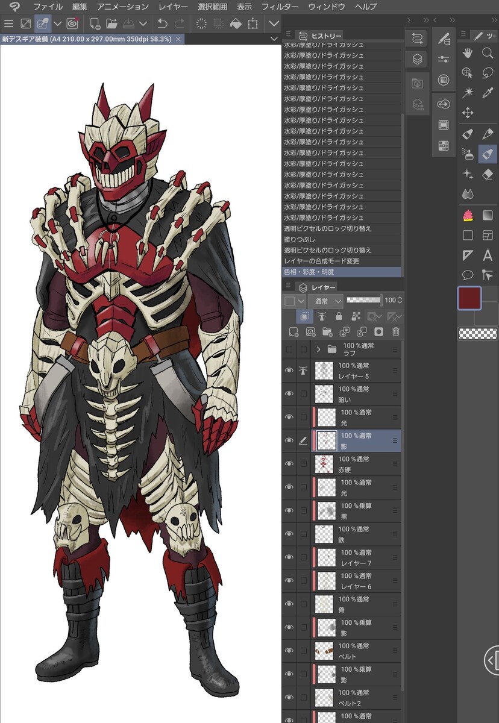
Task: Click history entry レイヤーの合成モード変更
Action: click(x=342, y=261)
